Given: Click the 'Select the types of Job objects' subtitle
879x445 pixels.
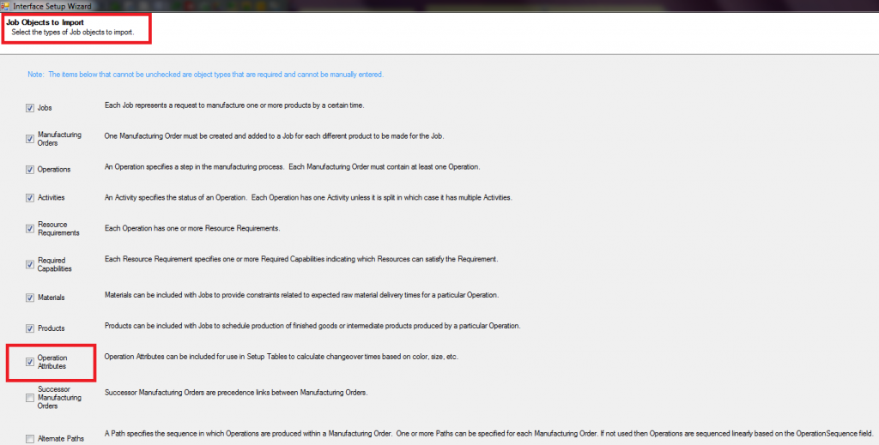Looking at the screenshot, I should point(73,33).
